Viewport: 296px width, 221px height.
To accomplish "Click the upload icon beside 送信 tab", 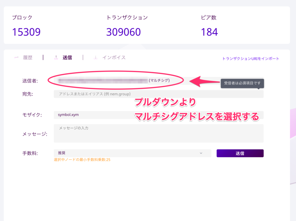I will (56, 57).
